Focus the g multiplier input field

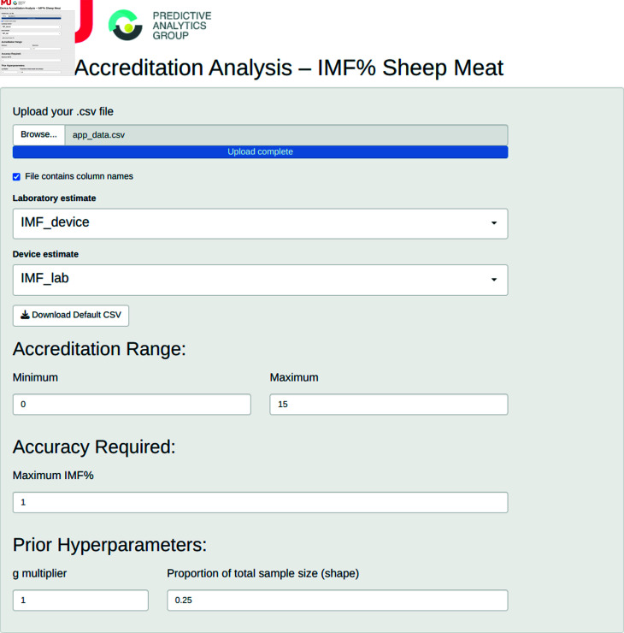click(x=80, y=600)
